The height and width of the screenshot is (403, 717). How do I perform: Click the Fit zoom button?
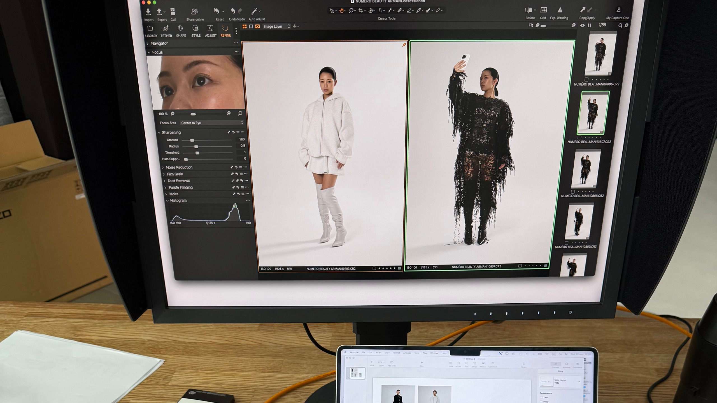coord(530,25)
